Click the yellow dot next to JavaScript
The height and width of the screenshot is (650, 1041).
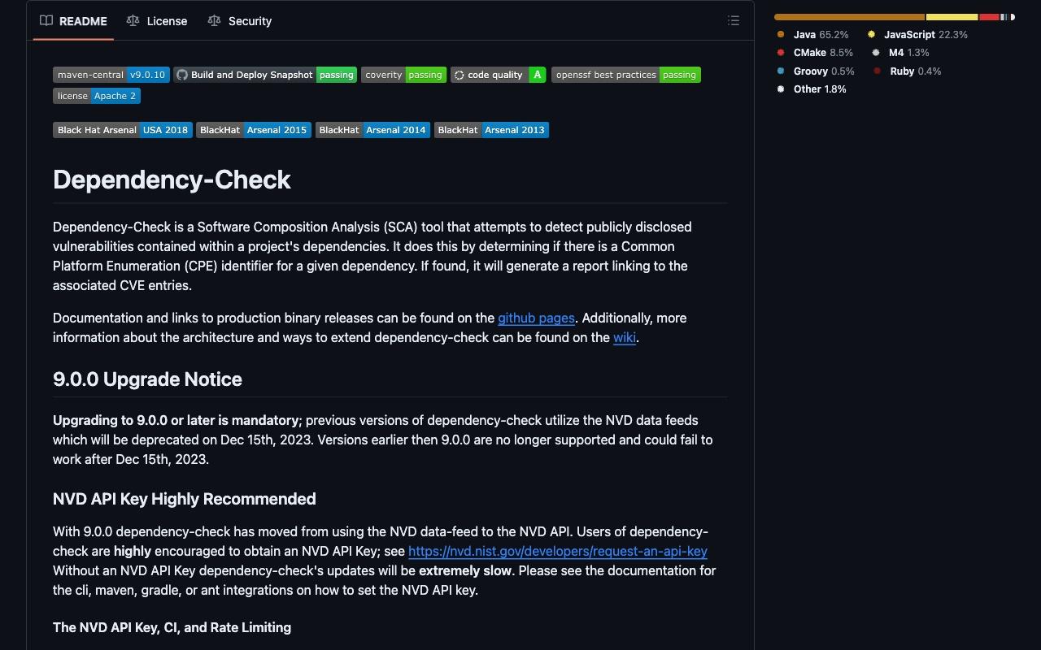point(871,35)
